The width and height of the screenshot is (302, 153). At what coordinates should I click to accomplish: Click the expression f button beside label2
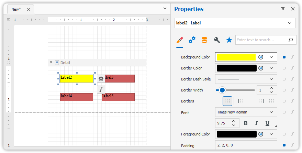coord(101,90)
